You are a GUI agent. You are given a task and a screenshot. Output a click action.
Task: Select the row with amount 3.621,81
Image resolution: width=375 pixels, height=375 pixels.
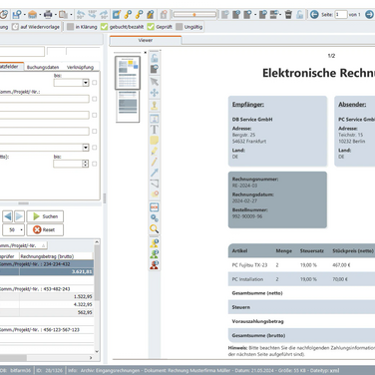pos(47,271)
